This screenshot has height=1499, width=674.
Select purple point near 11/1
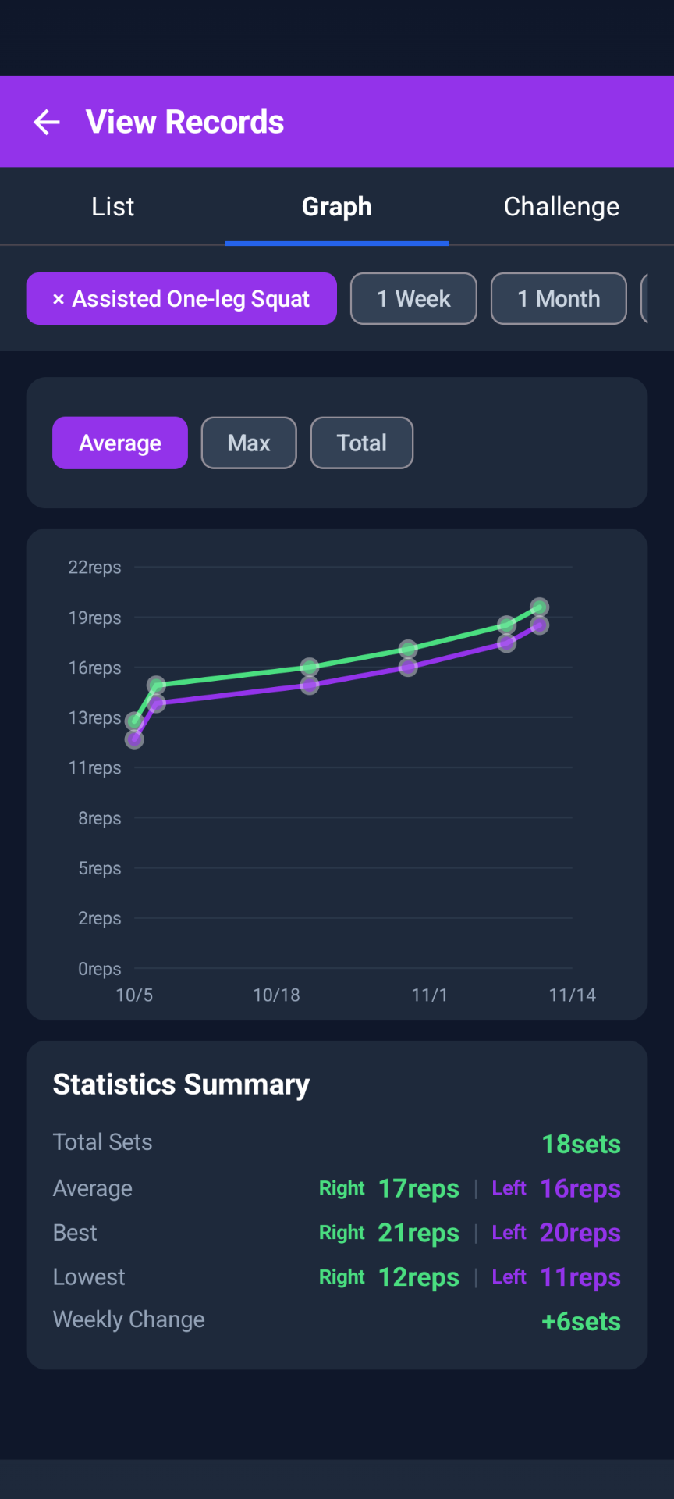tap(408, 668)
